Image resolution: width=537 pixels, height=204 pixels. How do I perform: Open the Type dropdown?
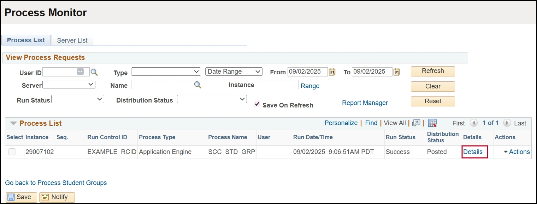click(166, 72)
